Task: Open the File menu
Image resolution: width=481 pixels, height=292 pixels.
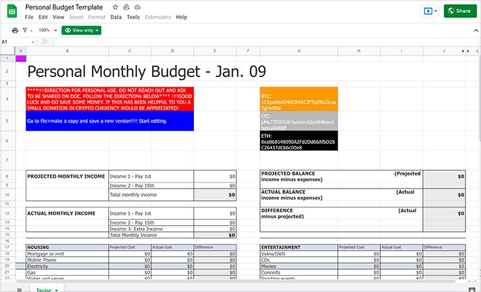Action: [x=29, y=17]
